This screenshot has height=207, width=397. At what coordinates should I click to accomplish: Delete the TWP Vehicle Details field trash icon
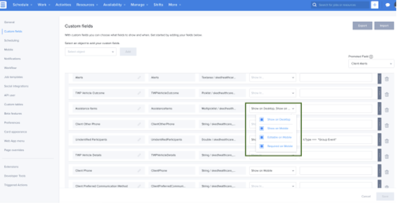click(x=387, y=156)
